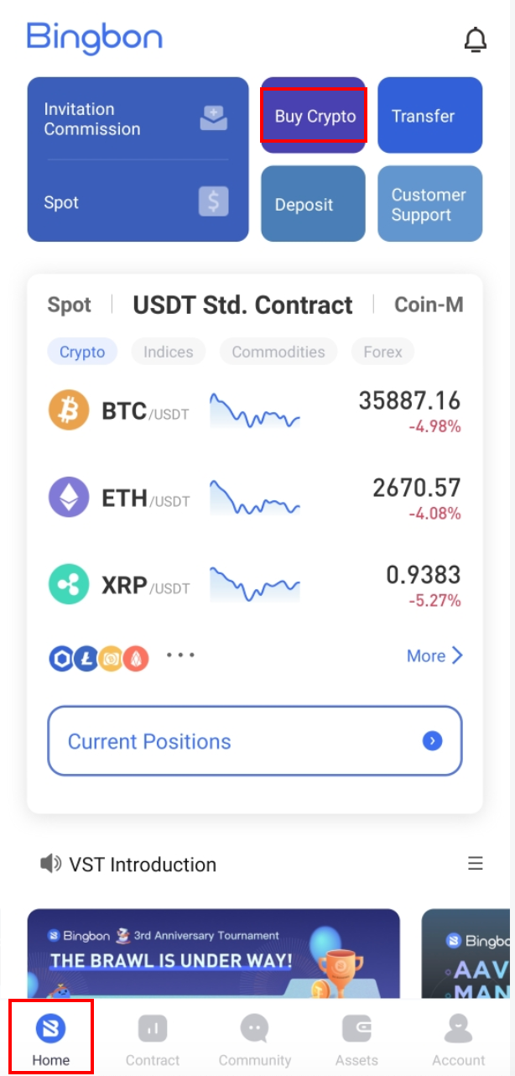The height and width of the screenshot is (1076, 515).
Task: Switch to the Coin-M tab
Action: click(x=429, y=305)
